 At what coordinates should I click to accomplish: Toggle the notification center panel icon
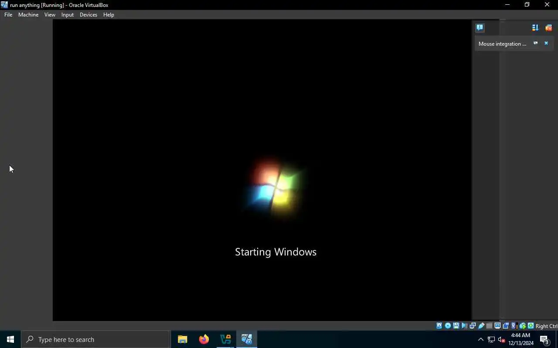480,28
